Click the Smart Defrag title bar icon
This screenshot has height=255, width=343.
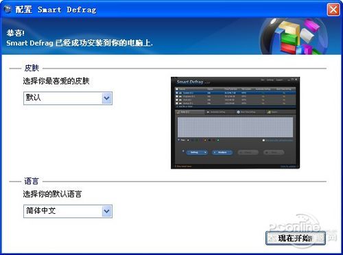click(8, 10)
